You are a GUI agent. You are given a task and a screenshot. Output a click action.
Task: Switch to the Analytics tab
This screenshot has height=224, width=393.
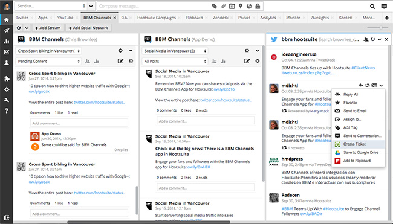point(268,18)
